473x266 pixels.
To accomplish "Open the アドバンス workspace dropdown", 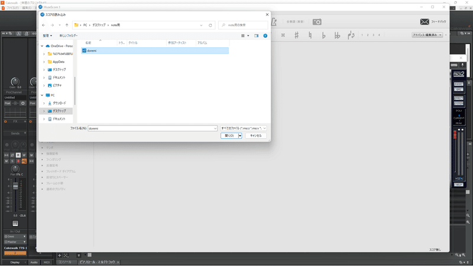I will click(x=427, y=35).
